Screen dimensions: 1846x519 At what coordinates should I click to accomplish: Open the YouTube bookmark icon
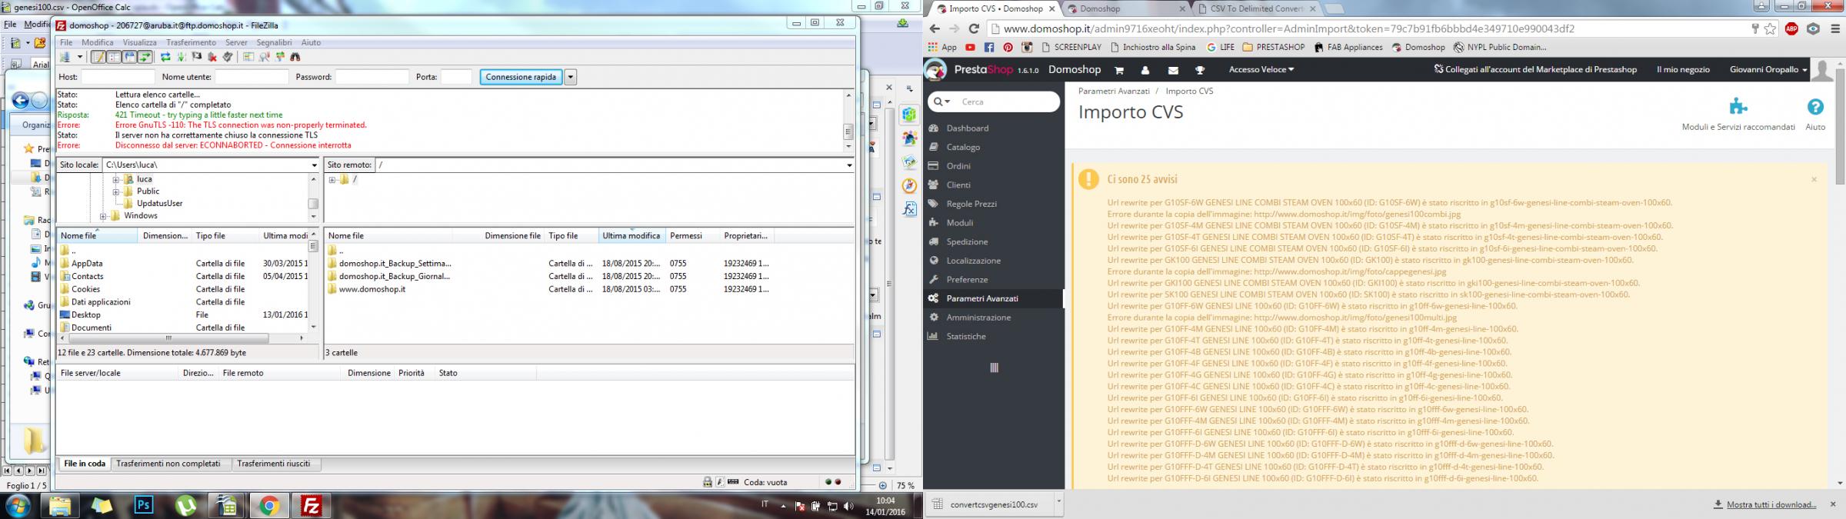970,47
